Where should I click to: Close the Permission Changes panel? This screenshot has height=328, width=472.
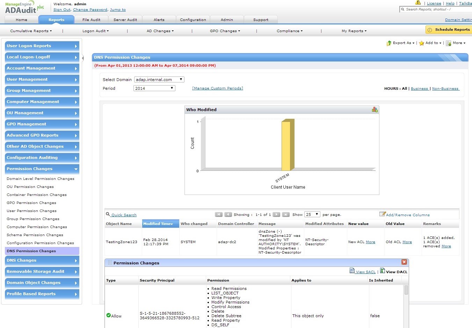coord(404,262)
